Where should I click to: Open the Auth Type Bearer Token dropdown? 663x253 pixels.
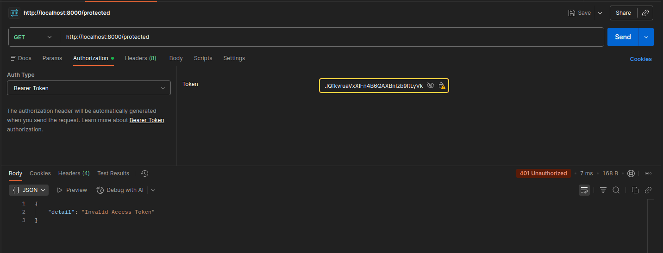click(89, 88)
